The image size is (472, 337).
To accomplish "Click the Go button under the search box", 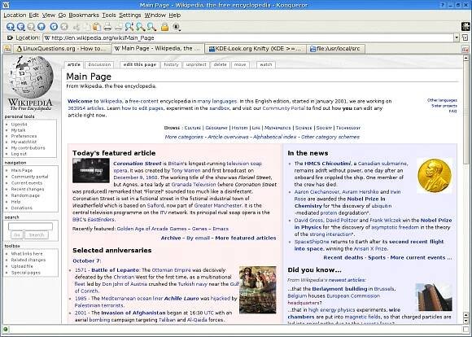I will pos(17,235).
